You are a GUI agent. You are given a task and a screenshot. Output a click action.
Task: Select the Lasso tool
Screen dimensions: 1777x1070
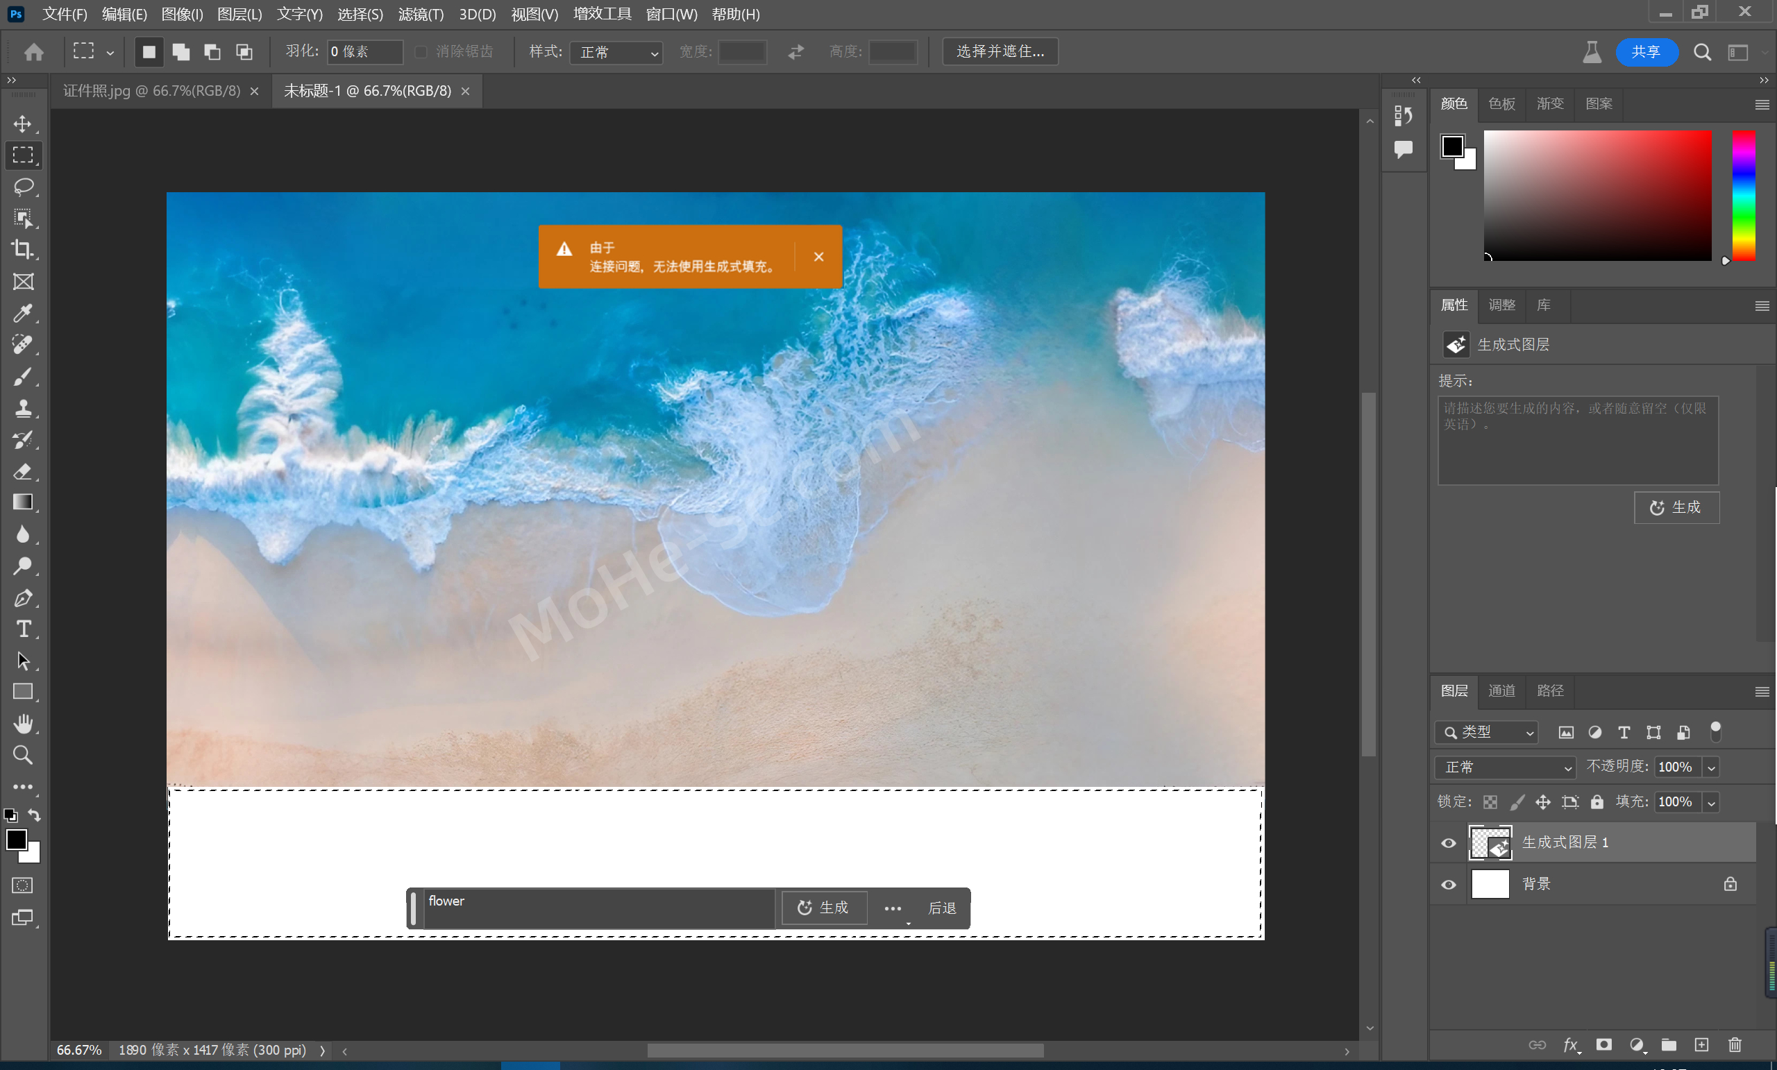coord(23,187)
